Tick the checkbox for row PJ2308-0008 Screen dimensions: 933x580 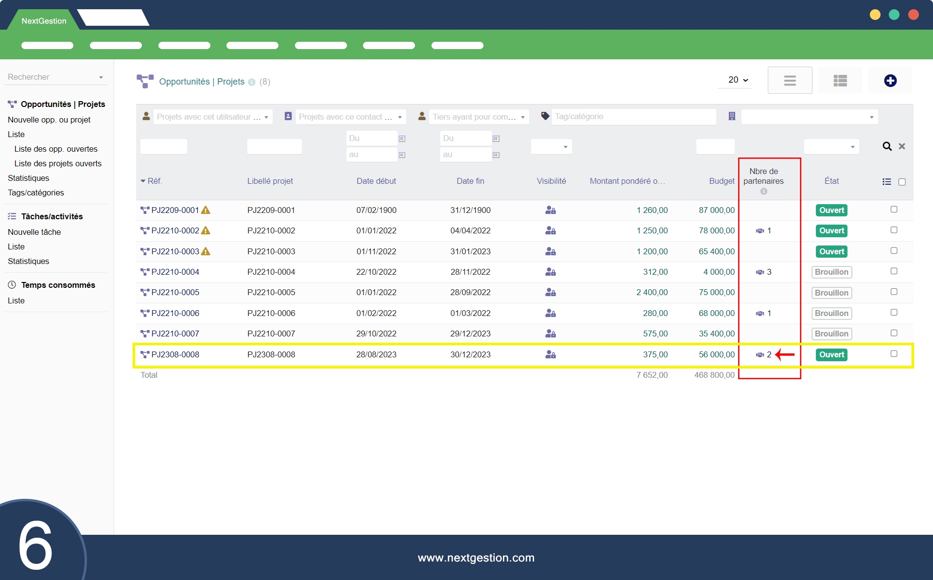894,354
